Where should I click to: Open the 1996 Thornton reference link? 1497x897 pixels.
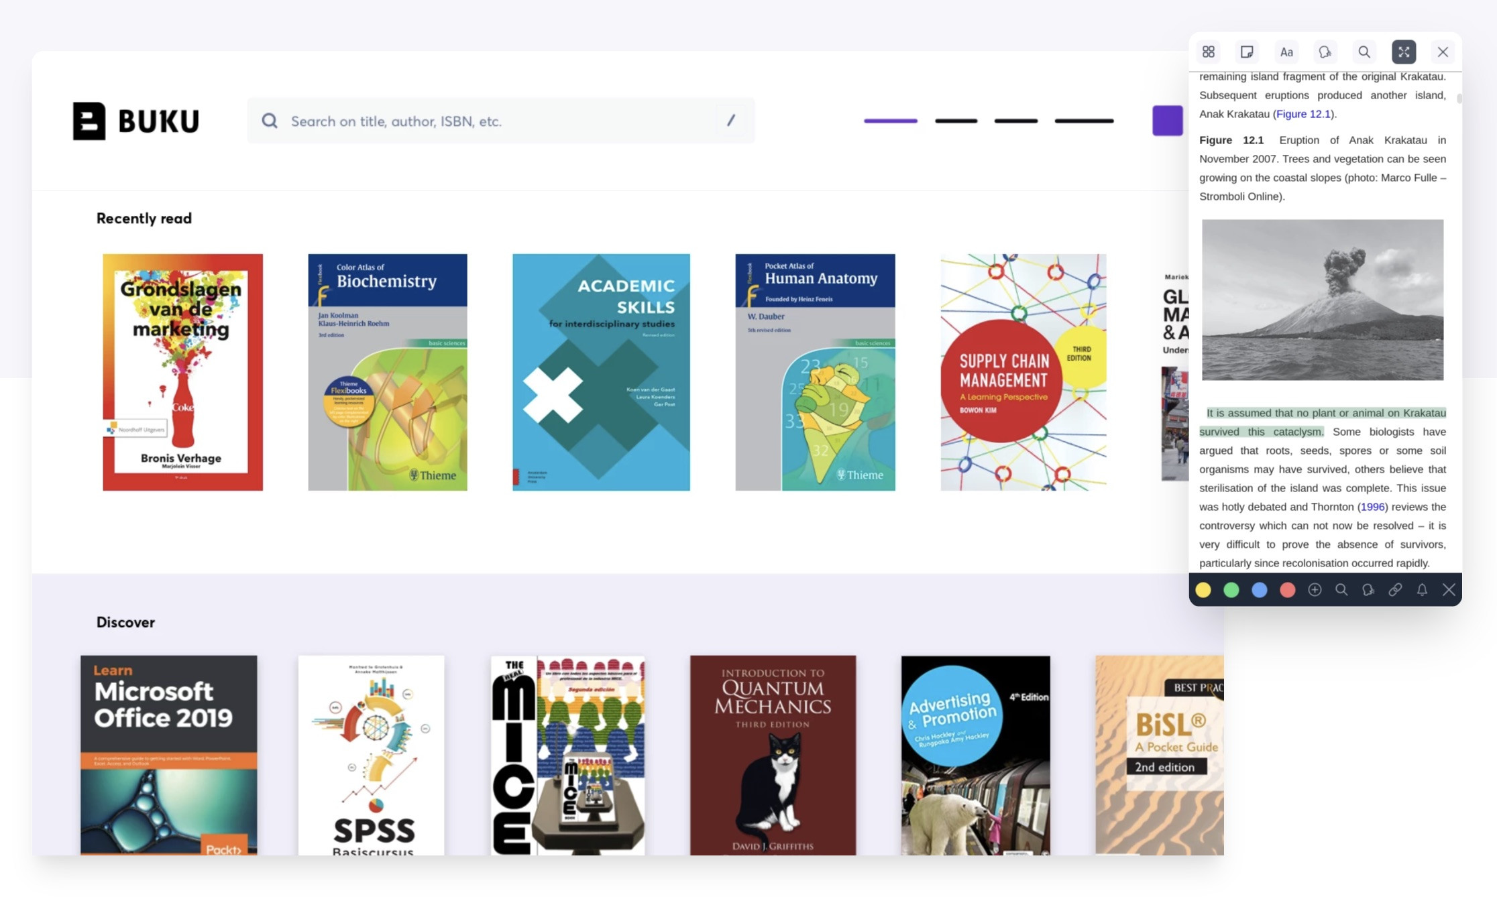point(1373,507)
